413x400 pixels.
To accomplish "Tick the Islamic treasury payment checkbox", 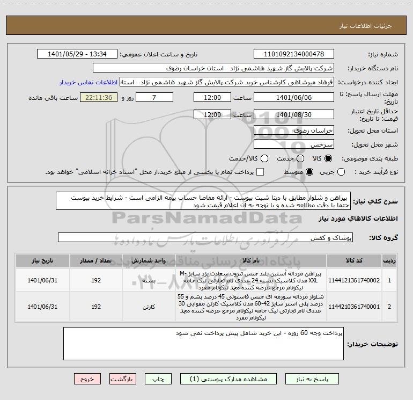I will 260,172.
